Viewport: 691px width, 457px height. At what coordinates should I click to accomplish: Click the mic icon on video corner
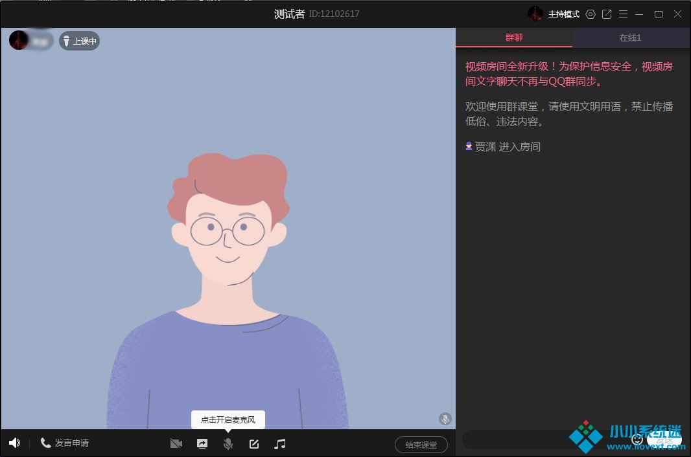coord(445,419)
